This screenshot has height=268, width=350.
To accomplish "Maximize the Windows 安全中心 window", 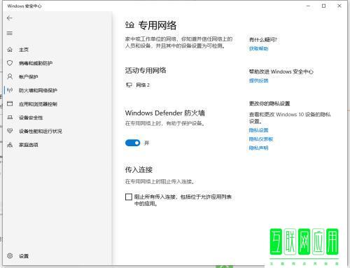I will 323,6.
